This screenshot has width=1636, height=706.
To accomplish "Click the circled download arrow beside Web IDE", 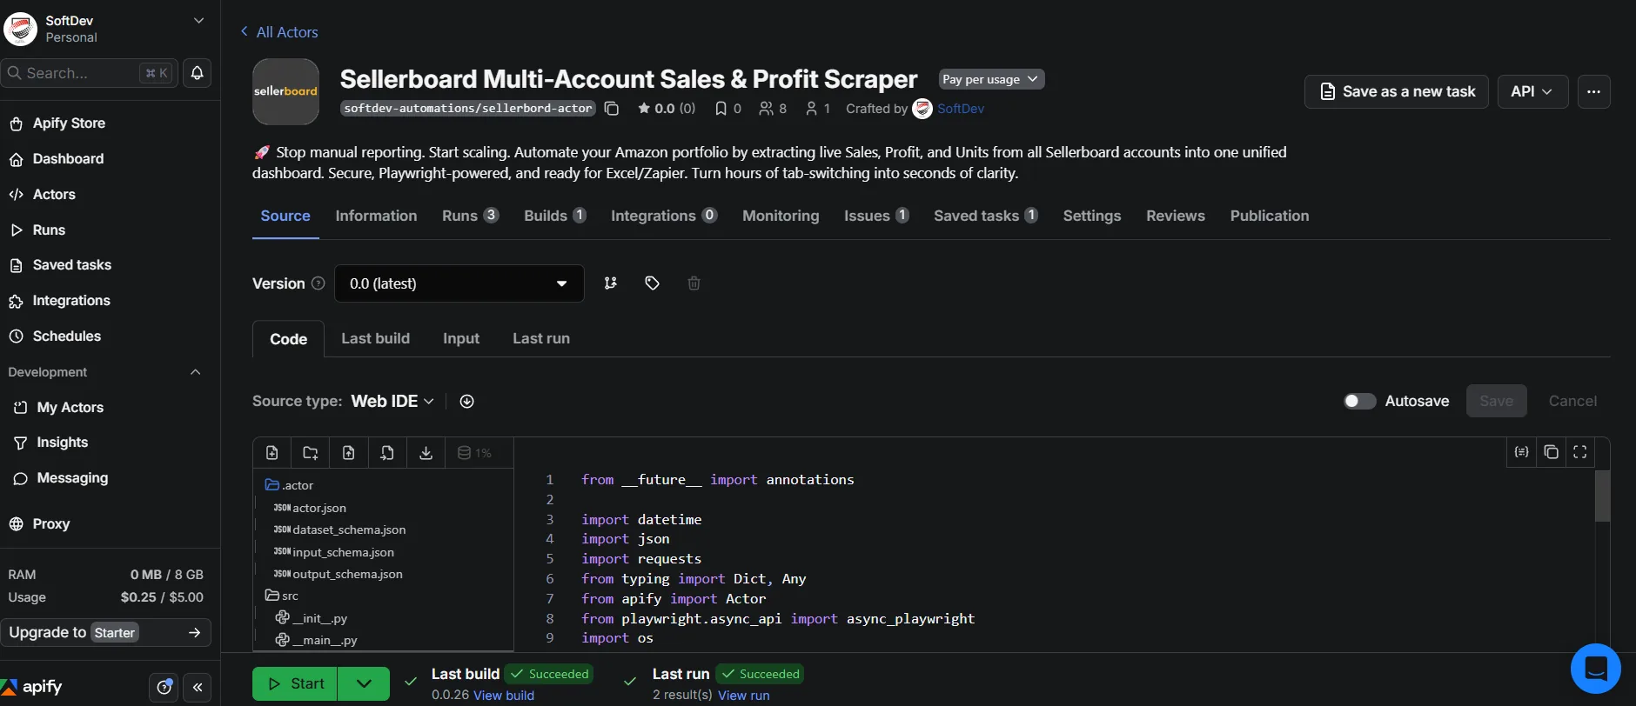I will 467,401.
